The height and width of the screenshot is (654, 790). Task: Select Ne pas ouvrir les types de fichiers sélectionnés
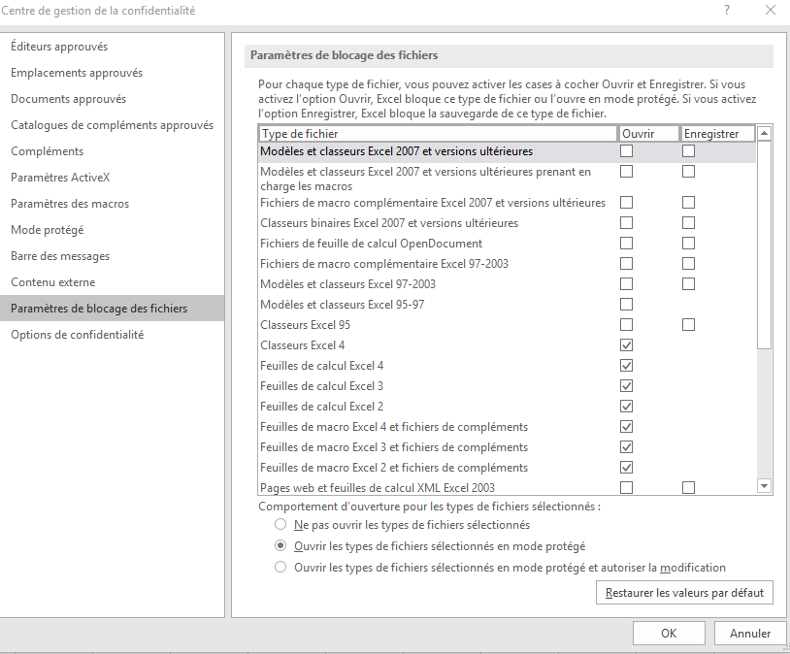(280, 525)
